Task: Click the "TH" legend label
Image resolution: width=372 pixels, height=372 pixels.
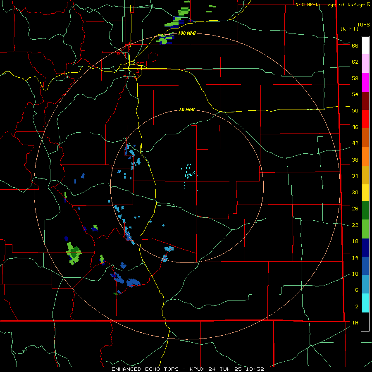Action: (355, 323)
